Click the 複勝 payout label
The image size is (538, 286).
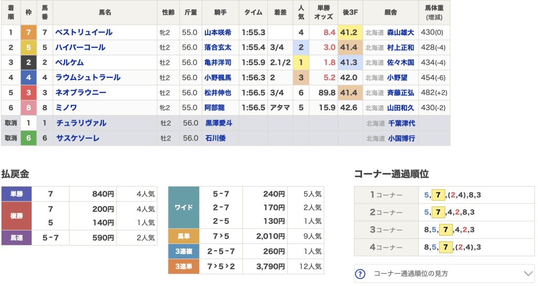16,216
